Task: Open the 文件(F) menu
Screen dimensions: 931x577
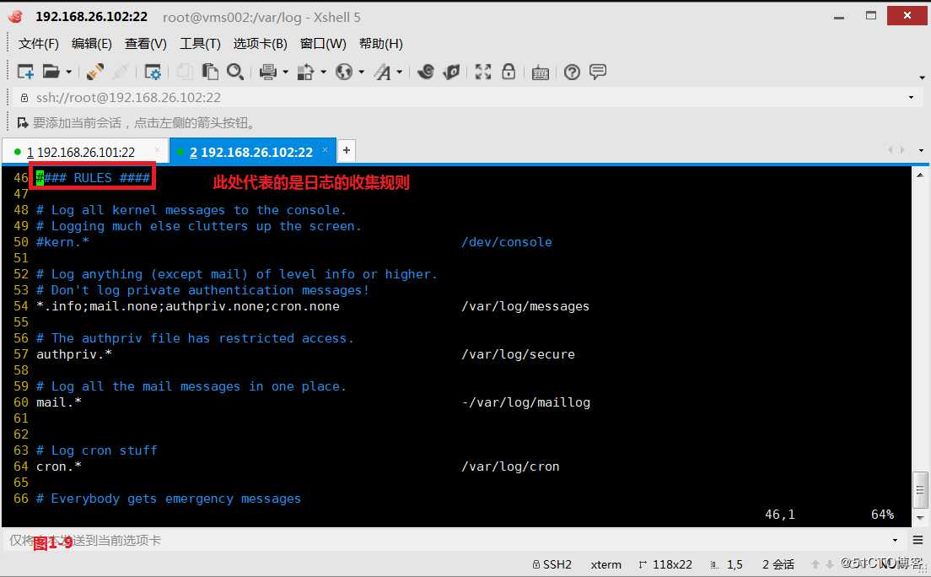Action: coord(39,43)
